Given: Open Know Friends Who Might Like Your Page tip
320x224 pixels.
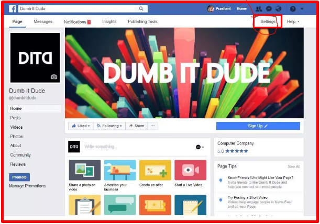Looking at the screenshot, I should pyautogui.click(x=260, y=178).
